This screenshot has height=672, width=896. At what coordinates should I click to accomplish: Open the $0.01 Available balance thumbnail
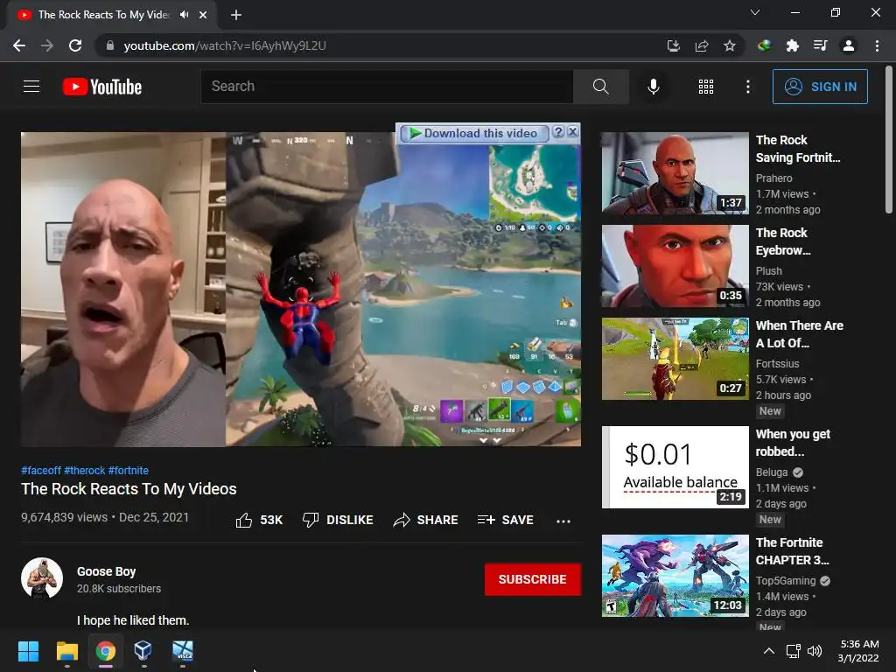(675, 467)
